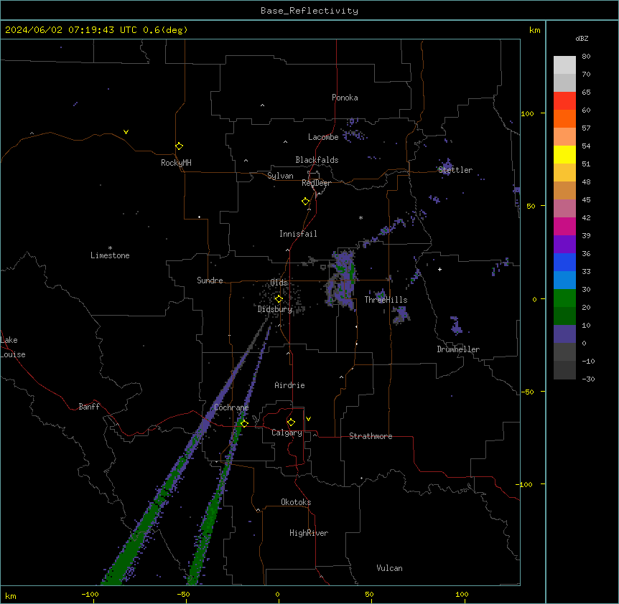
Task: Pick the magenta swatch between 42 and 39 dBZ
Action: (x=564, y=226)
